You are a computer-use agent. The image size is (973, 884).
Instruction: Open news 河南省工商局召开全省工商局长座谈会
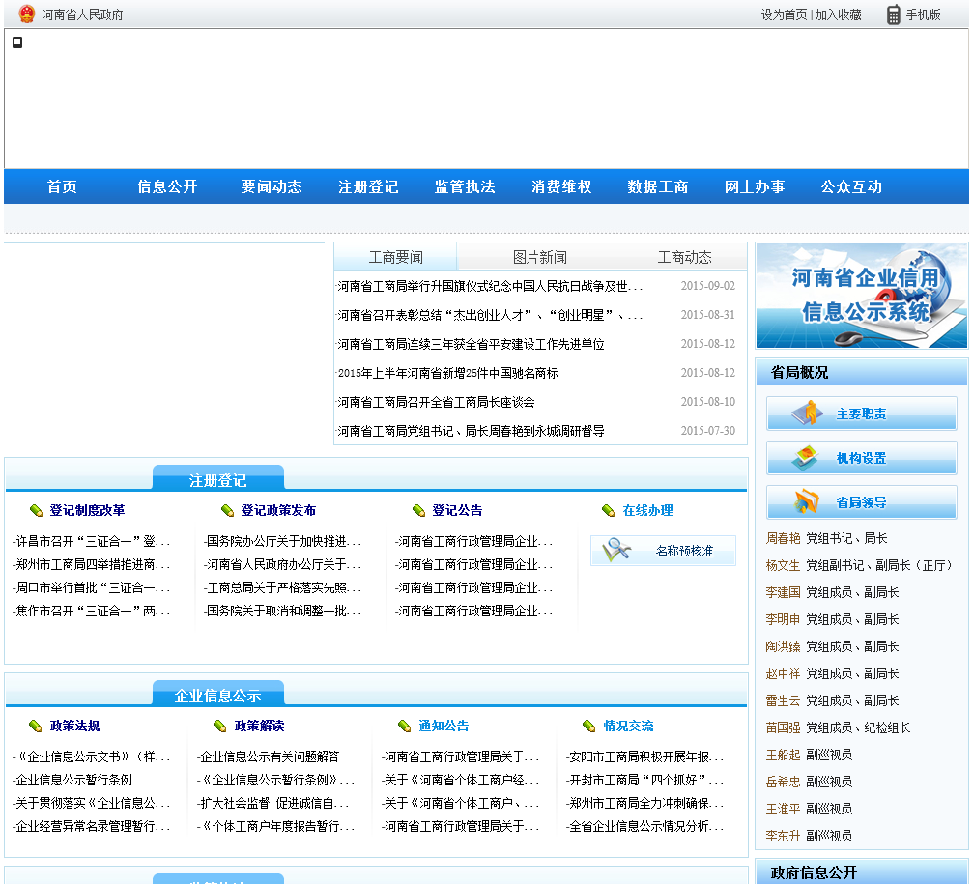[x=436, y=402]
